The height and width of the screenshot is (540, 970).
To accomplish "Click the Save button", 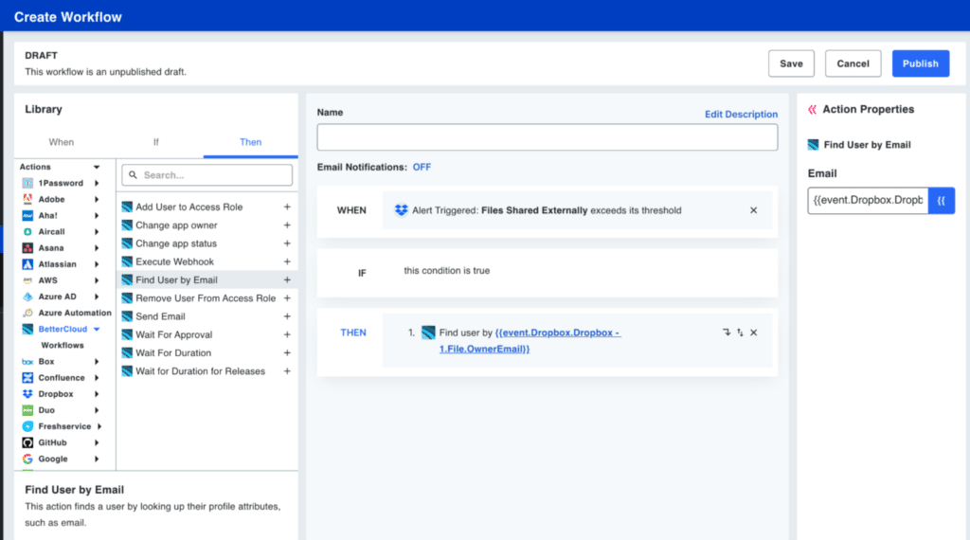I will [x=791, y=63].
